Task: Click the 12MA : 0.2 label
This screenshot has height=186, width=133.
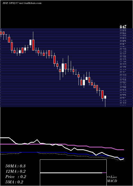Action: [15, 171]
